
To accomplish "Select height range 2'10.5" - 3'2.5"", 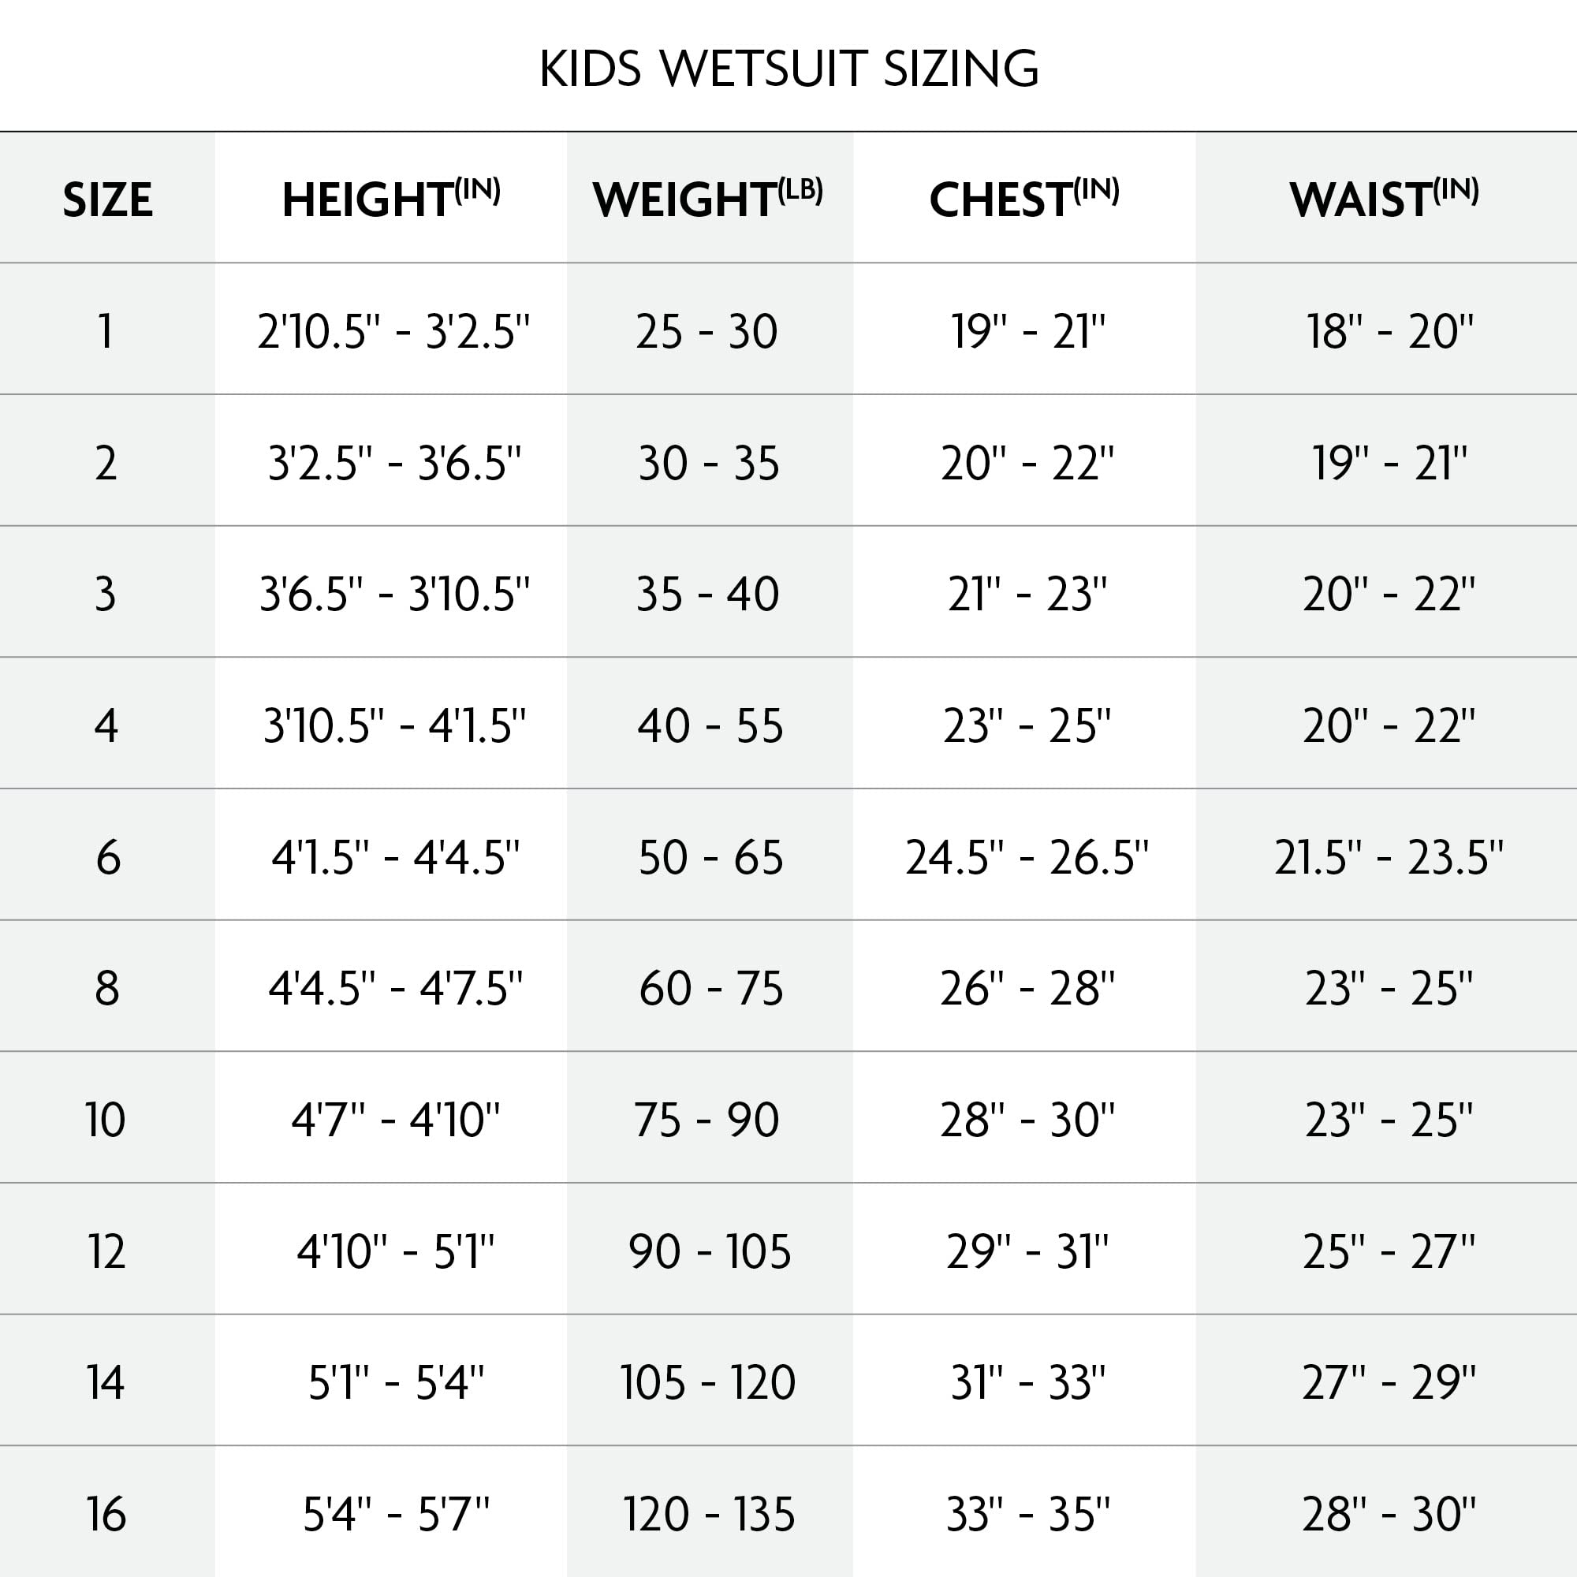I will (x=393, y=331).
